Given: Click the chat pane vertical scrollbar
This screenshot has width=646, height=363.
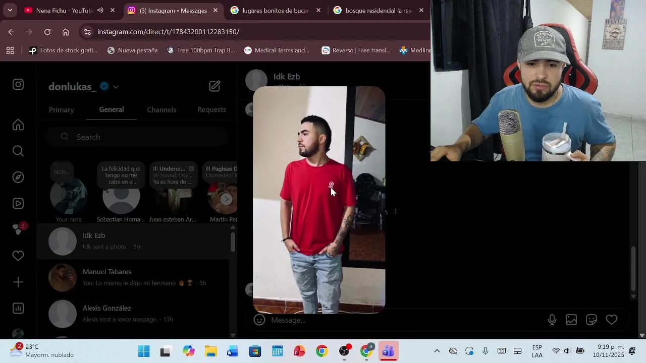Looking at the screenshot, I should (633, 269).
